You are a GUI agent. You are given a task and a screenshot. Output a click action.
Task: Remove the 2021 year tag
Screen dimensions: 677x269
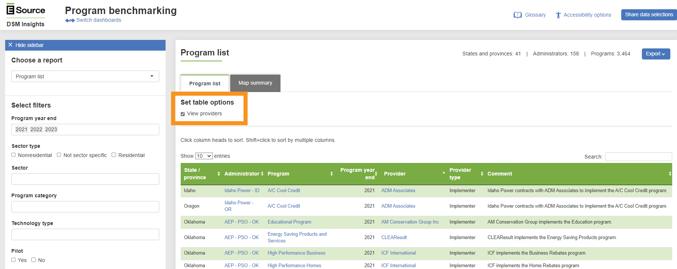(x=21, y=129)
